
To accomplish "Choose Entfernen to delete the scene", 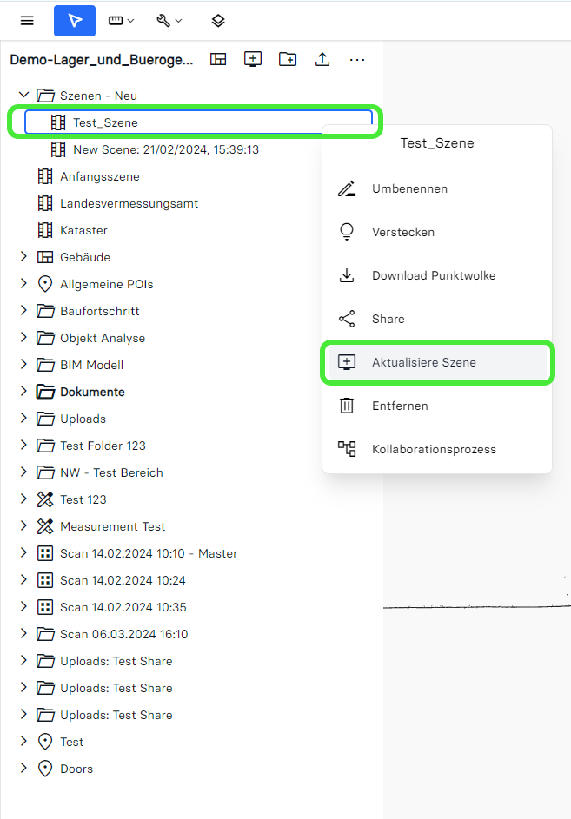I will [x=400, y=406].
